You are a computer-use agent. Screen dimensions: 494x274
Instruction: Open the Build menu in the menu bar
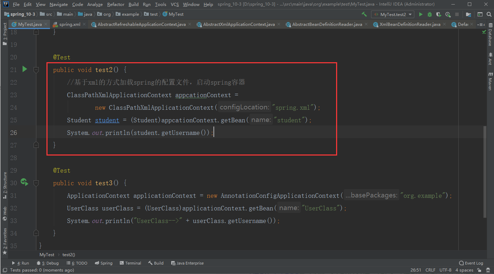(133, 4)
